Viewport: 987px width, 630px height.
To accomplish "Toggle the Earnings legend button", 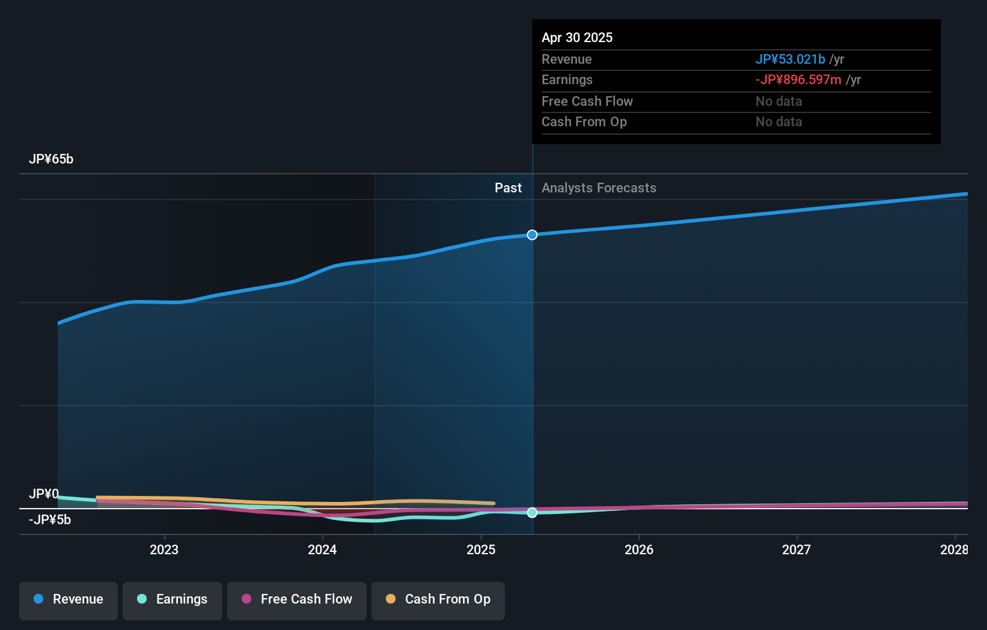I will pyautogui.click(x=173, y=601).
